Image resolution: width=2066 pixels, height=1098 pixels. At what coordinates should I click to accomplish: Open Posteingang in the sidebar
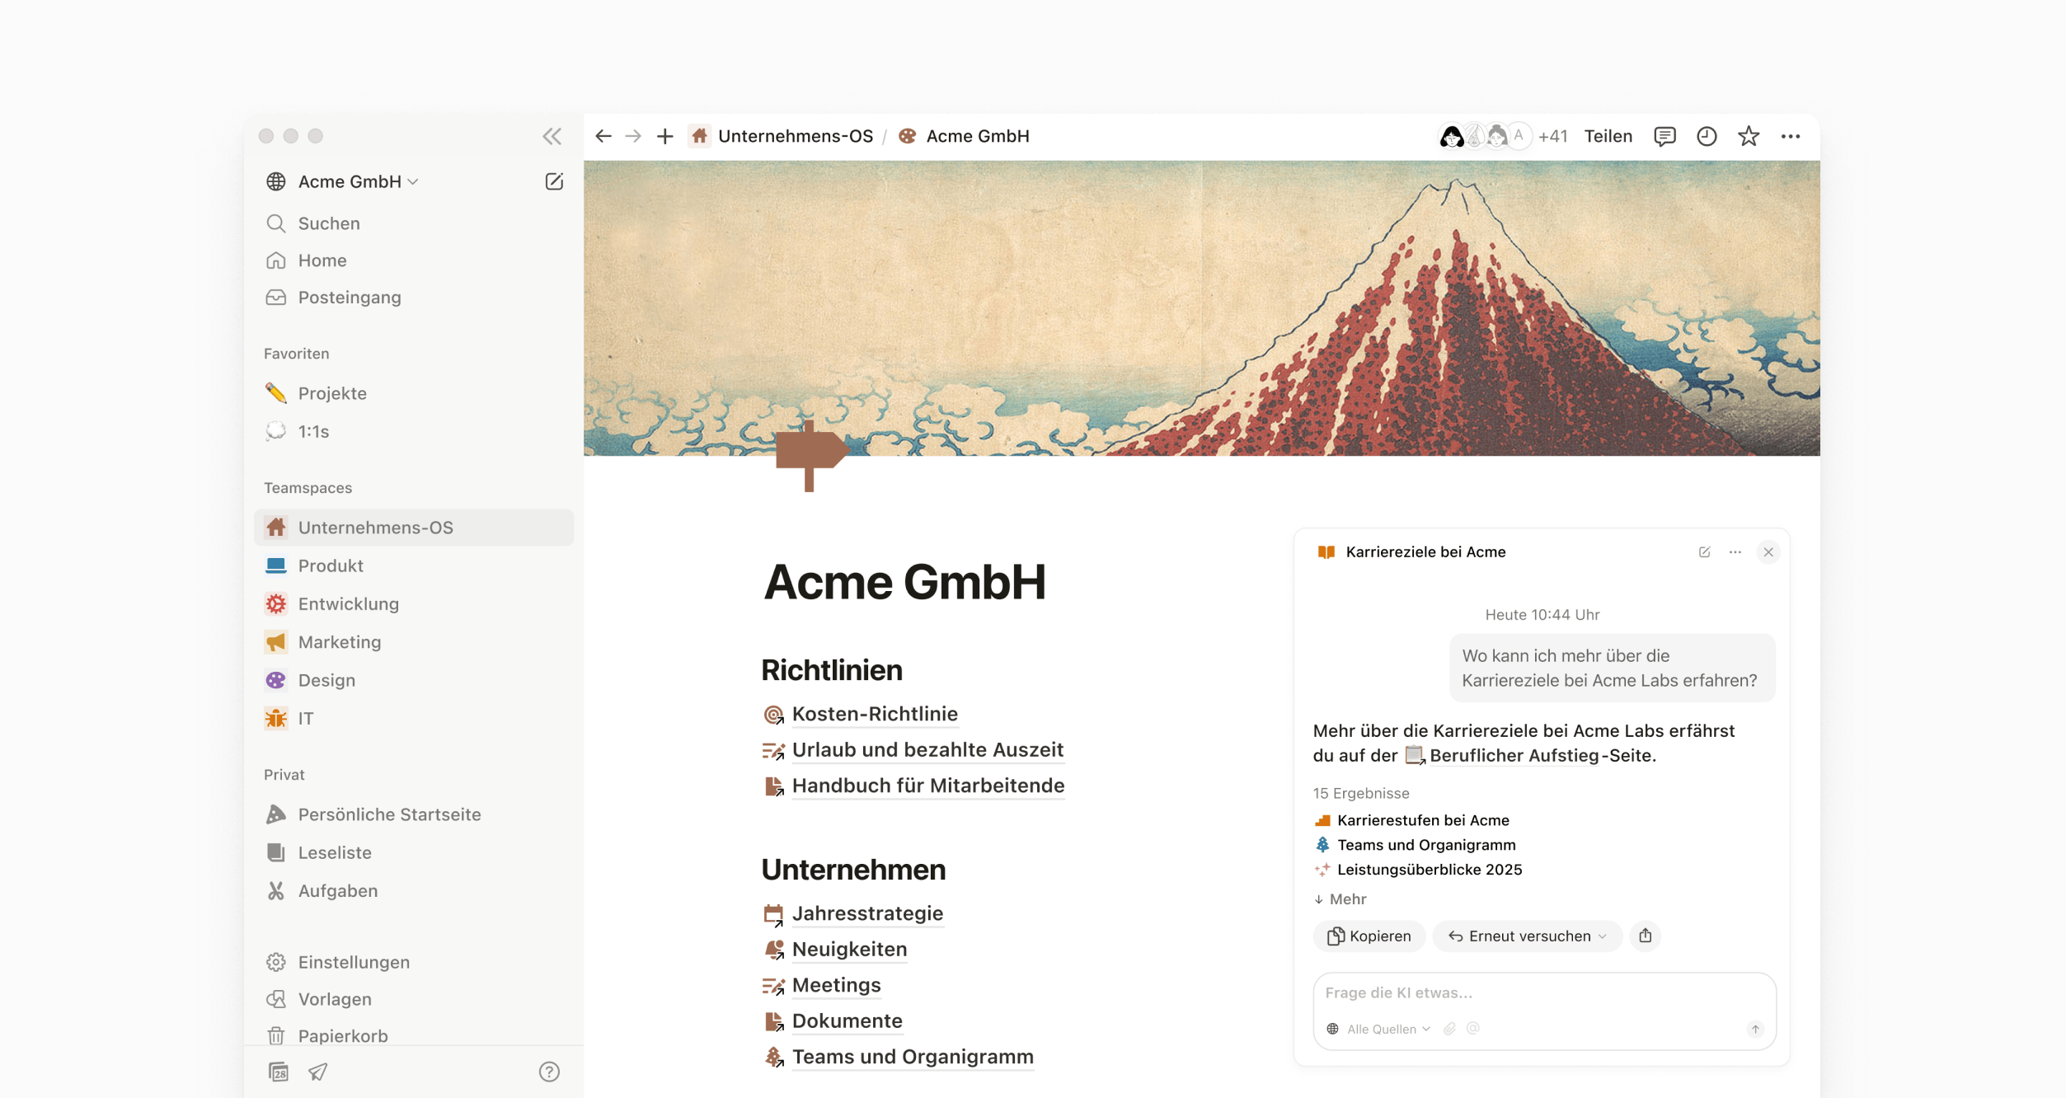(414, 298)
